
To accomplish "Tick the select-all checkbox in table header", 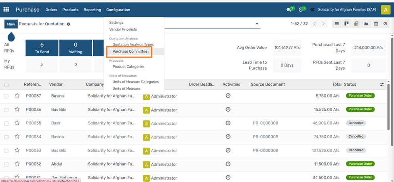I will point(6,85).
